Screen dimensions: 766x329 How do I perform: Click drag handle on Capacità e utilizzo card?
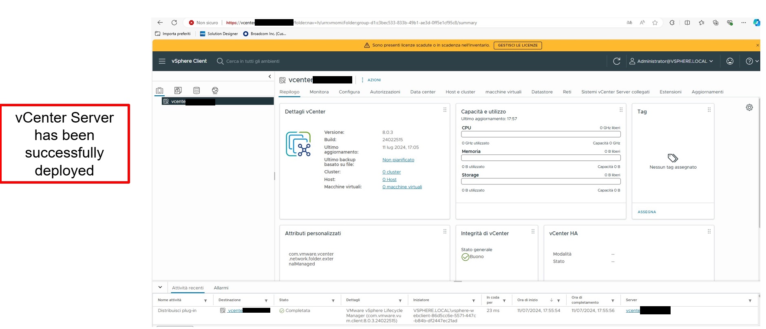pyautogui.click(x=621, y=110)
